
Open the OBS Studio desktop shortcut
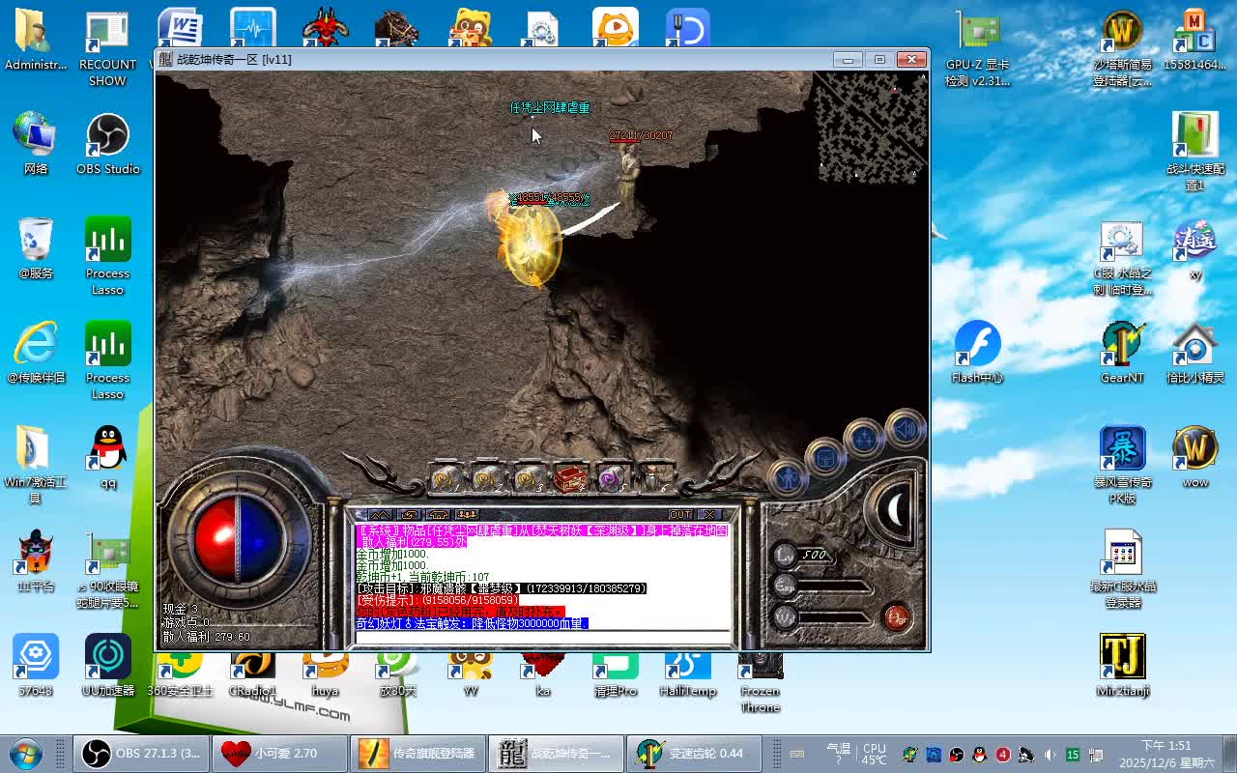coord(108,145)
